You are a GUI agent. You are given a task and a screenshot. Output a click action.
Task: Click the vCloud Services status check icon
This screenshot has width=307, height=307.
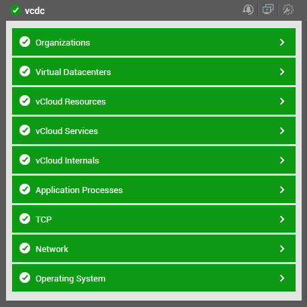pos(25,130)
